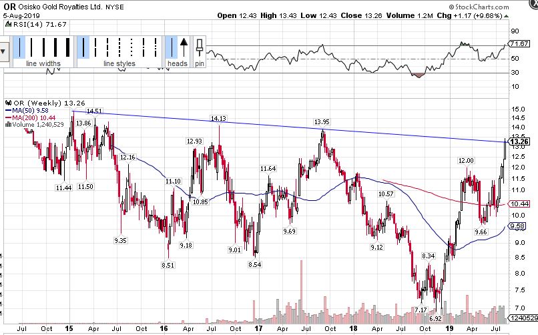Open the dropdown arrow left of line widths
Image resolution: width=538 pixels, height=335 pixels.
click(x=3, y=52)
